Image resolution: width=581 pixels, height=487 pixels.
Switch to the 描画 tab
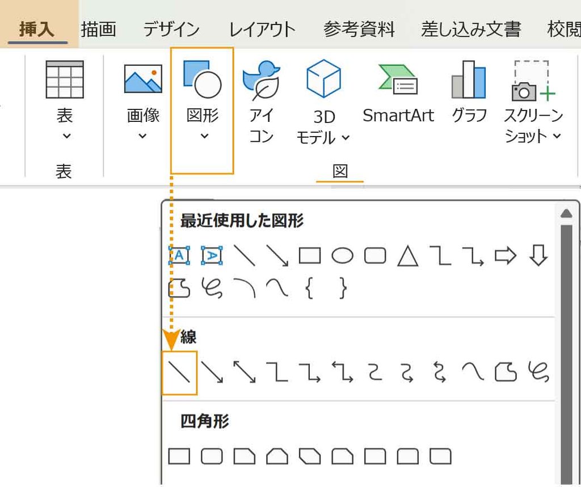point(98,29)
